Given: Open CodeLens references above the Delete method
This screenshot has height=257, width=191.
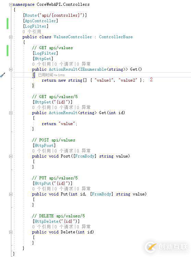Looking at the screenshot, I should coord(41,227).
